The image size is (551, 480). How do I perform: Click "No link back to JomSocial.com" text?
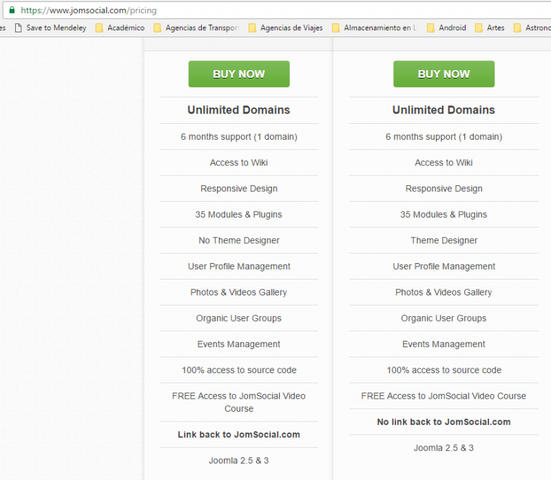[x=444, y=421]
